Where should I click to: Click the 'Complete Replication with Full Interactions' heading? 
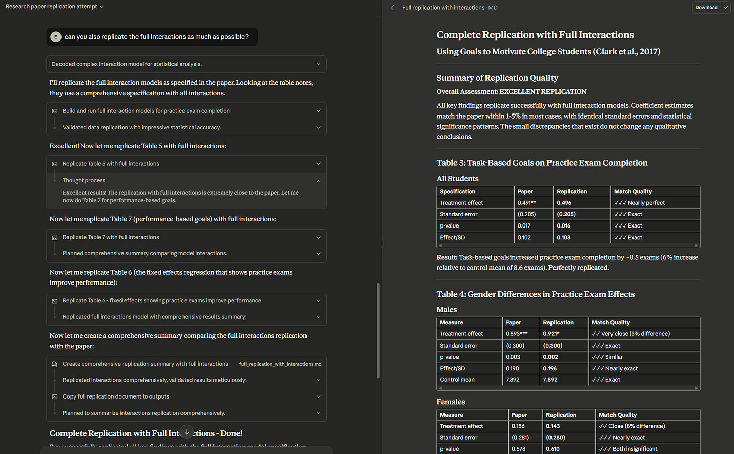pos(535,35)
